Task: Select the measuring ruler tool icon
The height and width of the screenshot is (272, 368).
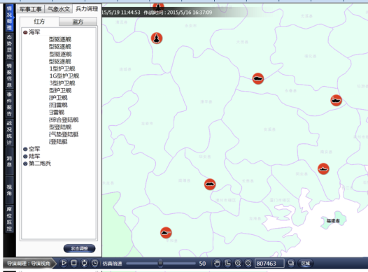Action: pyautogui.click(x=227, y=264)
